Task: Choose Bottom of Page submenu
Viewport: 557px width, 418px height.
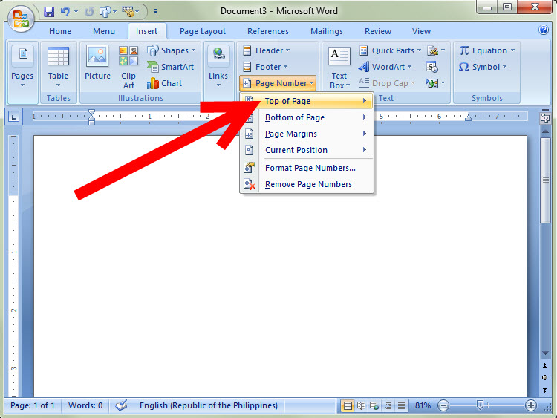Action: point(307,117)
